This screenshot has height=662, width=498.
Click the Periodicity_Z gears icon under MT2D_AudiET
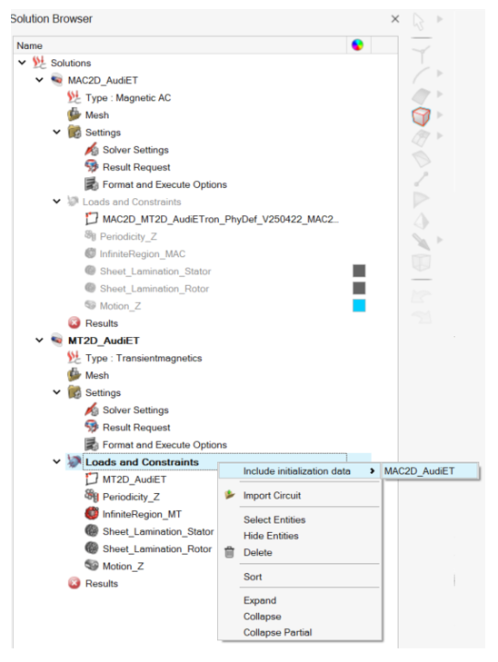click(91, 496)
